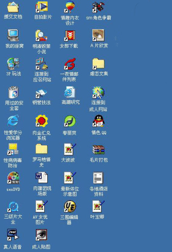The width and height of the screenshot is (172, 252).
Task: Click the red Foxmail mail list icon
Action: (x=70, y=64)
